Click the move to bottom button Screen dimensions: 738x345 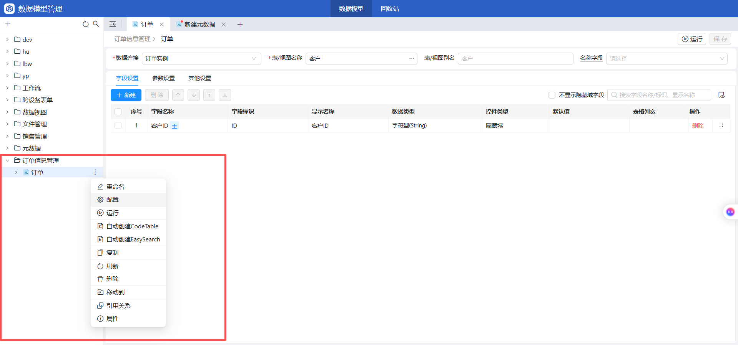coord(225,95)
